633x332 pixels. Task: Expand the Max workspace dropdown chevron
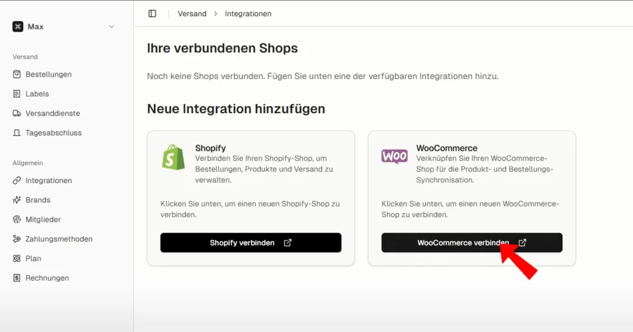pyautogui.click(x=111, y=27)
